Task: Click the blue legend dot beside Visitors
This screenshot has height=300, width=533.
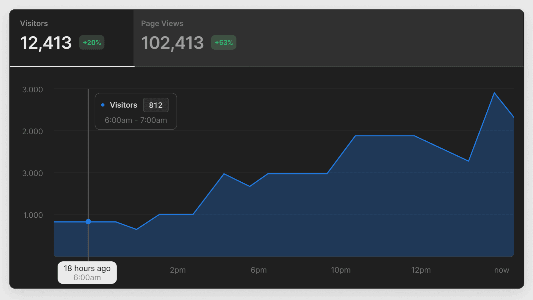Action: point(103,105)
